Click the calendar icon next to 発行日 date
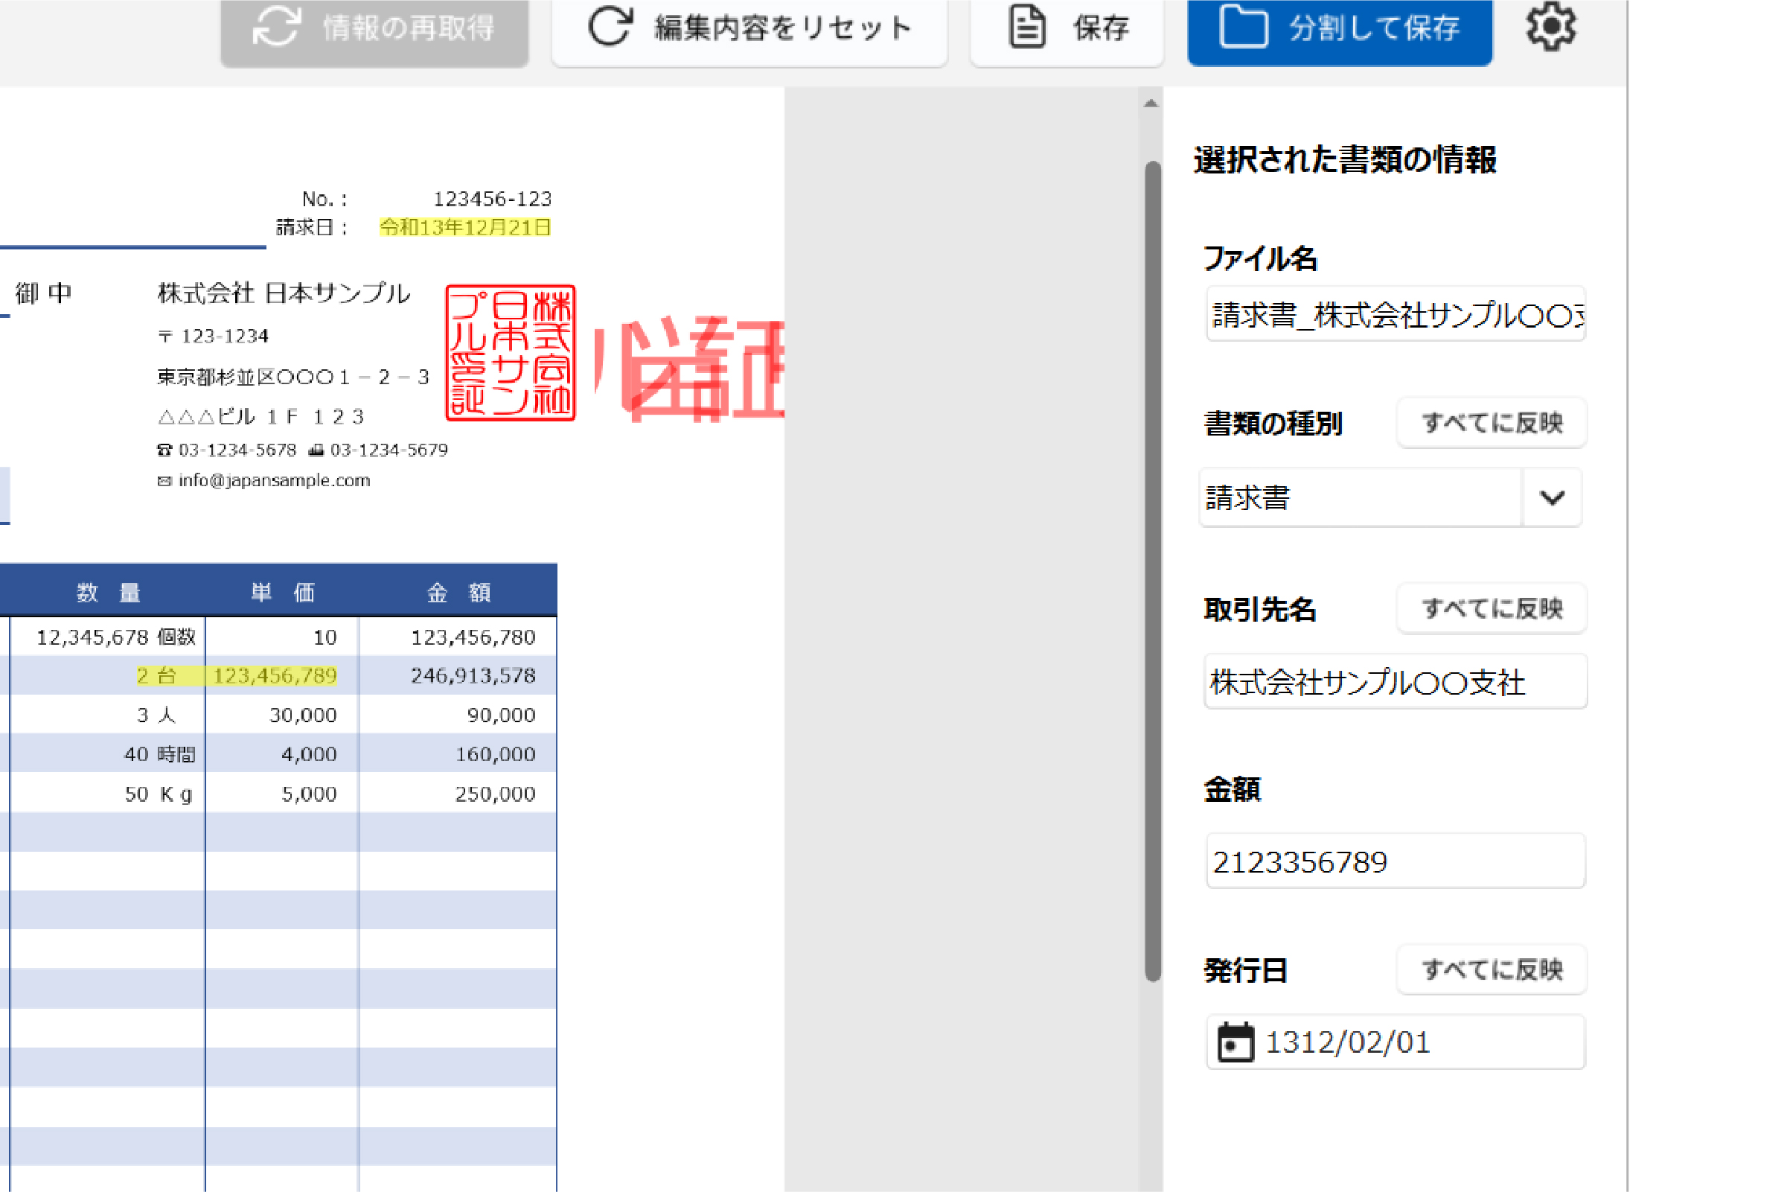This screenshot has height=1192, width=1787. pyautogui.click(x=1237, y=1042)
